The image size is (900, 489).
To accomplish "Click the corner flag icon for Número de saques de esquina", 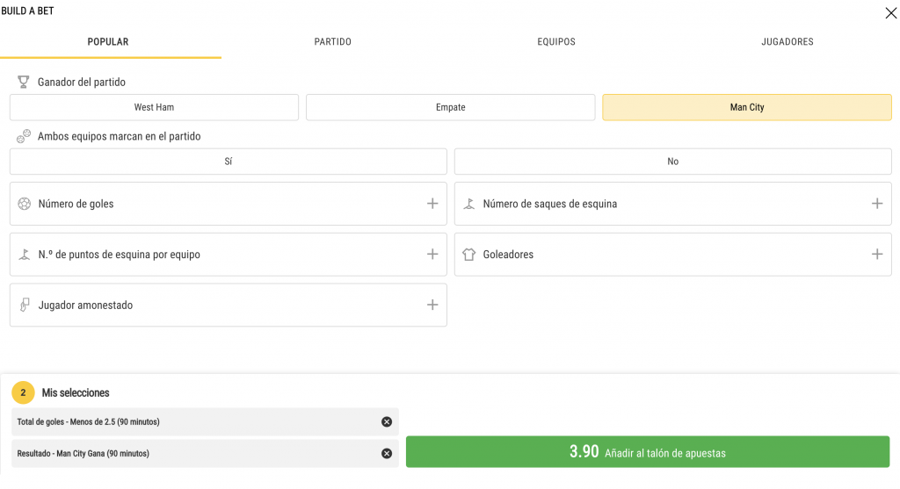I will (x=469, y=204).
